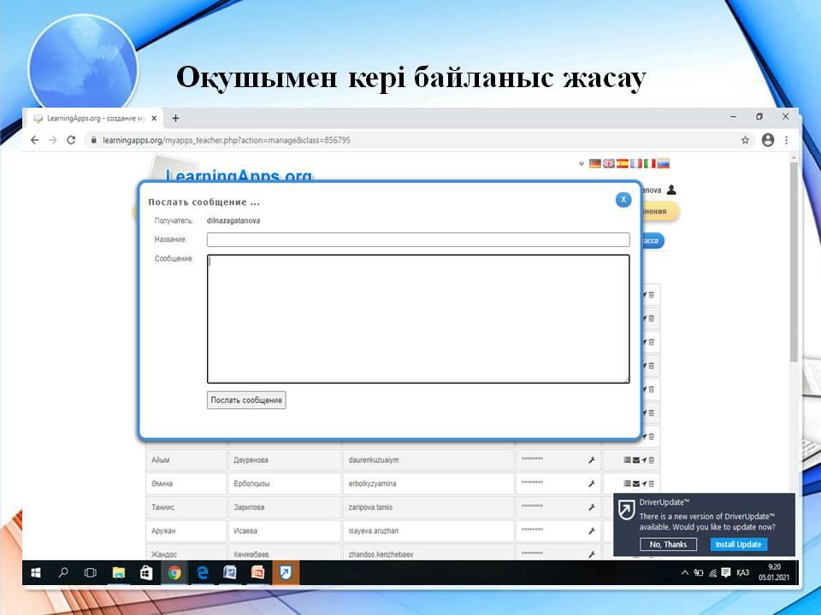821x615 pixels.
Task: Switch language to Italian flag
Action: 649,163
